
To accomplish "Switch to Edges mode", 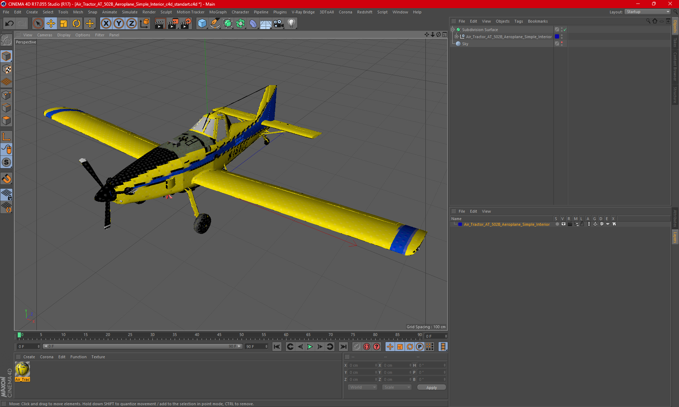I will click(6, 108).
